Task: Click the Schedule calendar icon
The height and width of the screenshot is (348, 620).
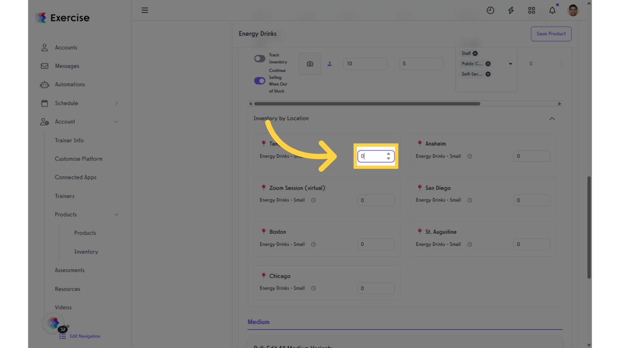Action: [x=44, y=103]
